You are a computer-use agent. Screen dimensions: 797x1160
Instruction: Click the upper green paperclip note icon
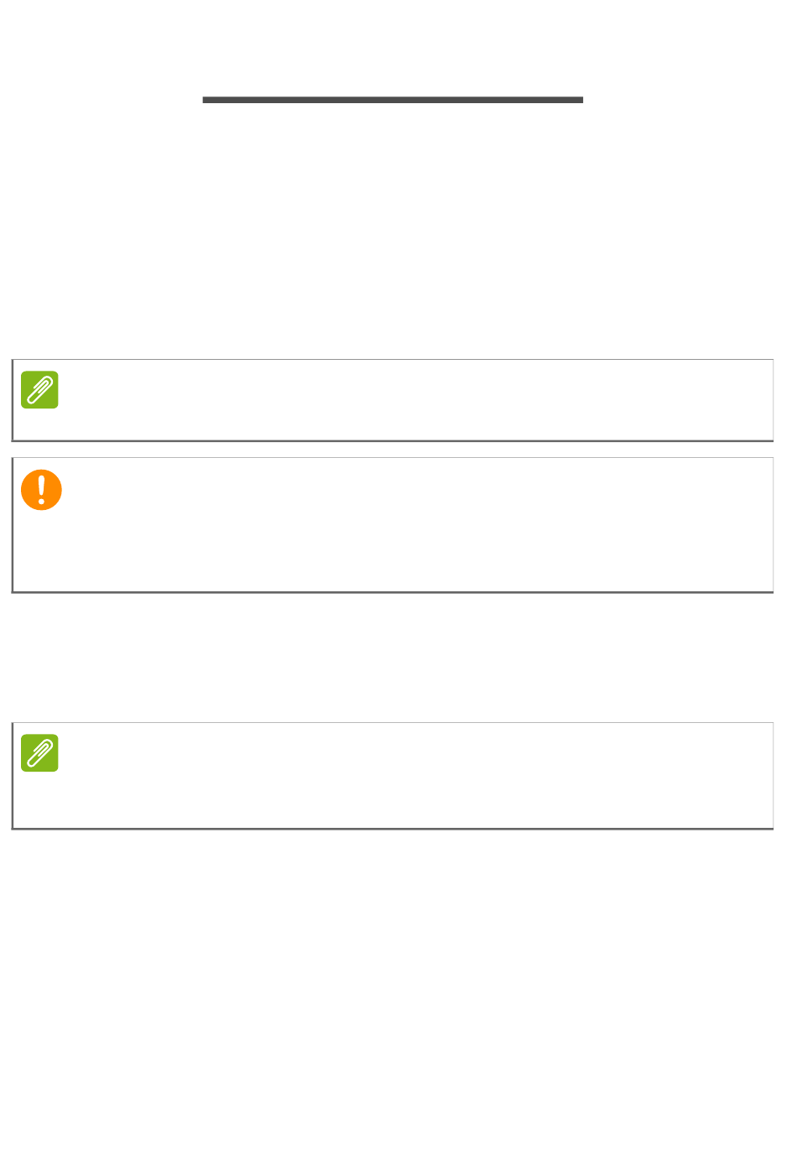click(39, 390)
